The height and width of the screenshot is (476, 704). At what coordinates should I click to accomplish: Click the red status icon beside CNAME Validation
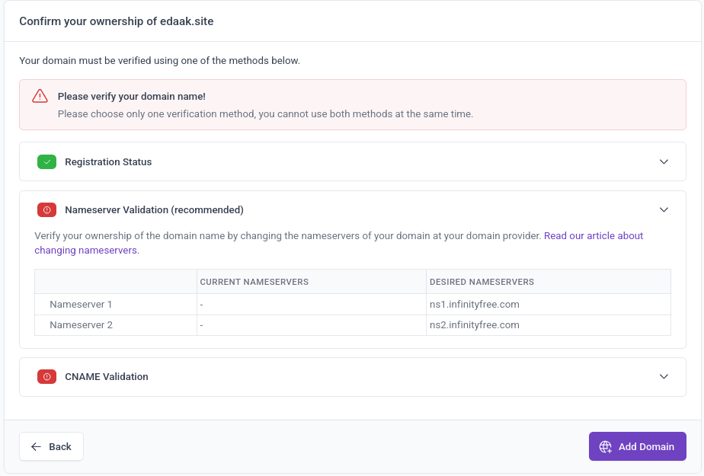(x=46, y=377)
